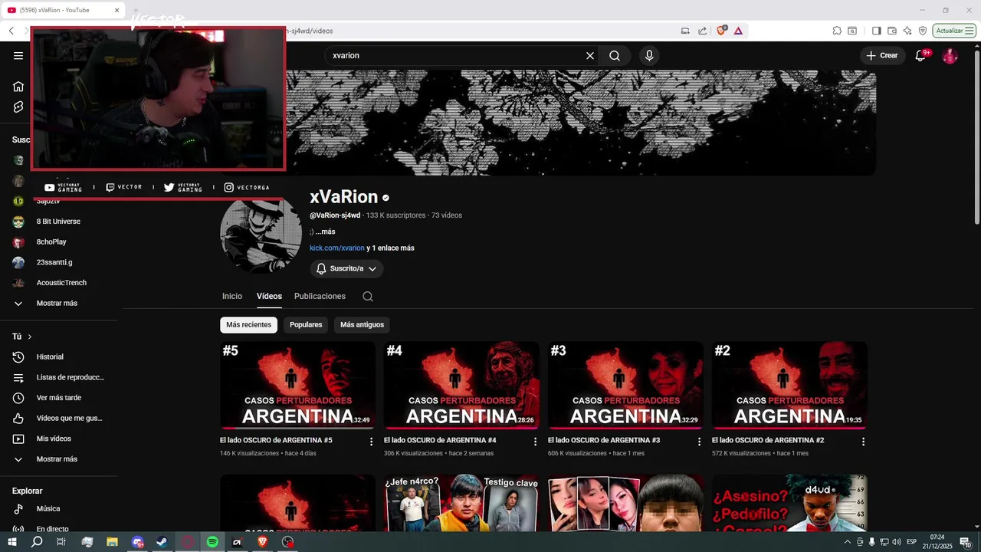Open 8 Bit Universe subscription channel
Screen dimensions: 981x552
59,222
